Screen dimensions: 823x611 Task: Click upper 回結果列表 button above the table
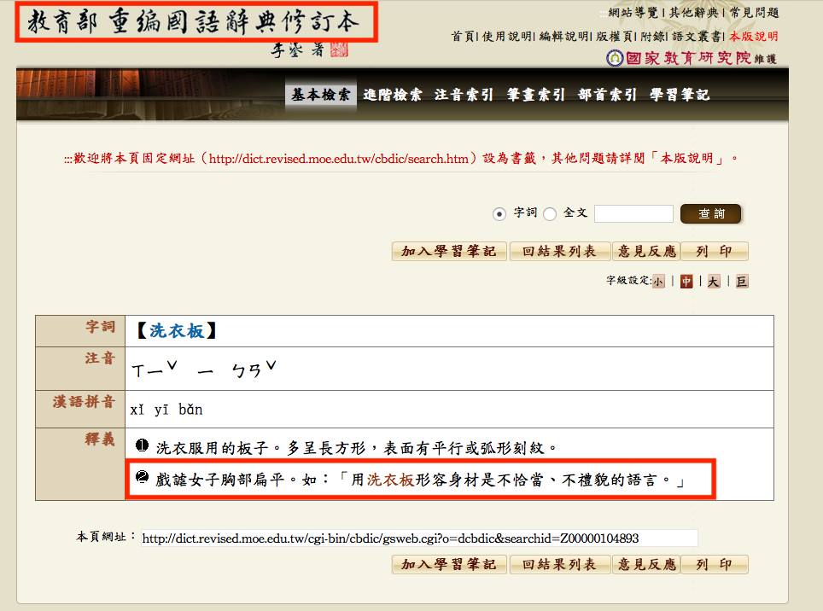click(559, 251)
